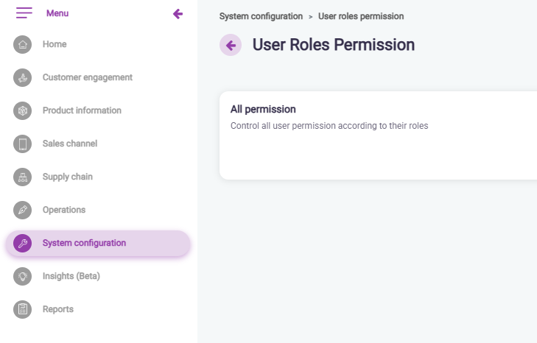Click the User roles permission breadcrumb

click(360, 16)
